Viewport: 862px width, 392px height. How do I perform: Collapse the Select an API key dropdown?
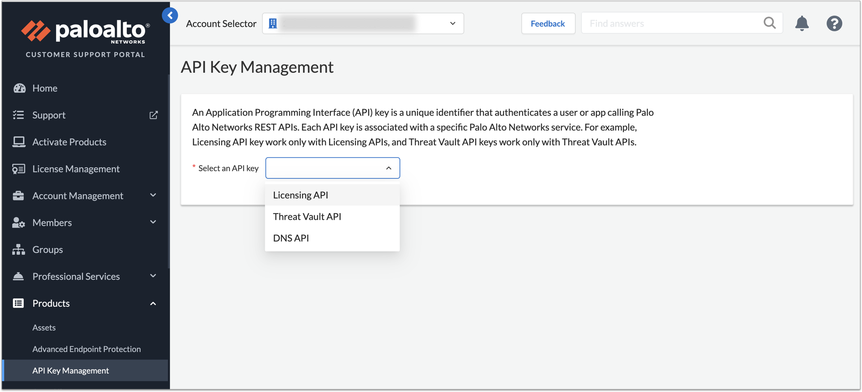[x=388, y=168]
